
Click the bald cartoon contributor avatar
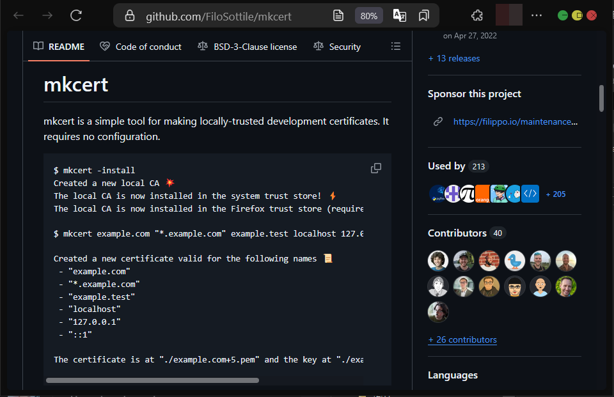540,286
